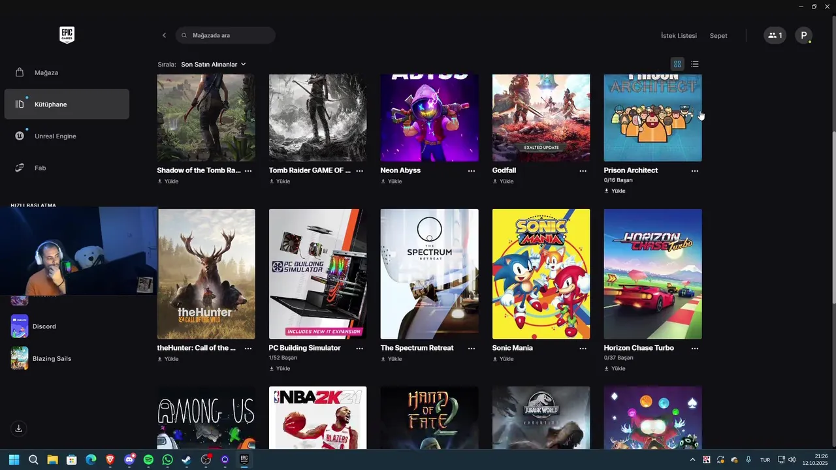Open the downloads icon in sidebar

point(19,429)
